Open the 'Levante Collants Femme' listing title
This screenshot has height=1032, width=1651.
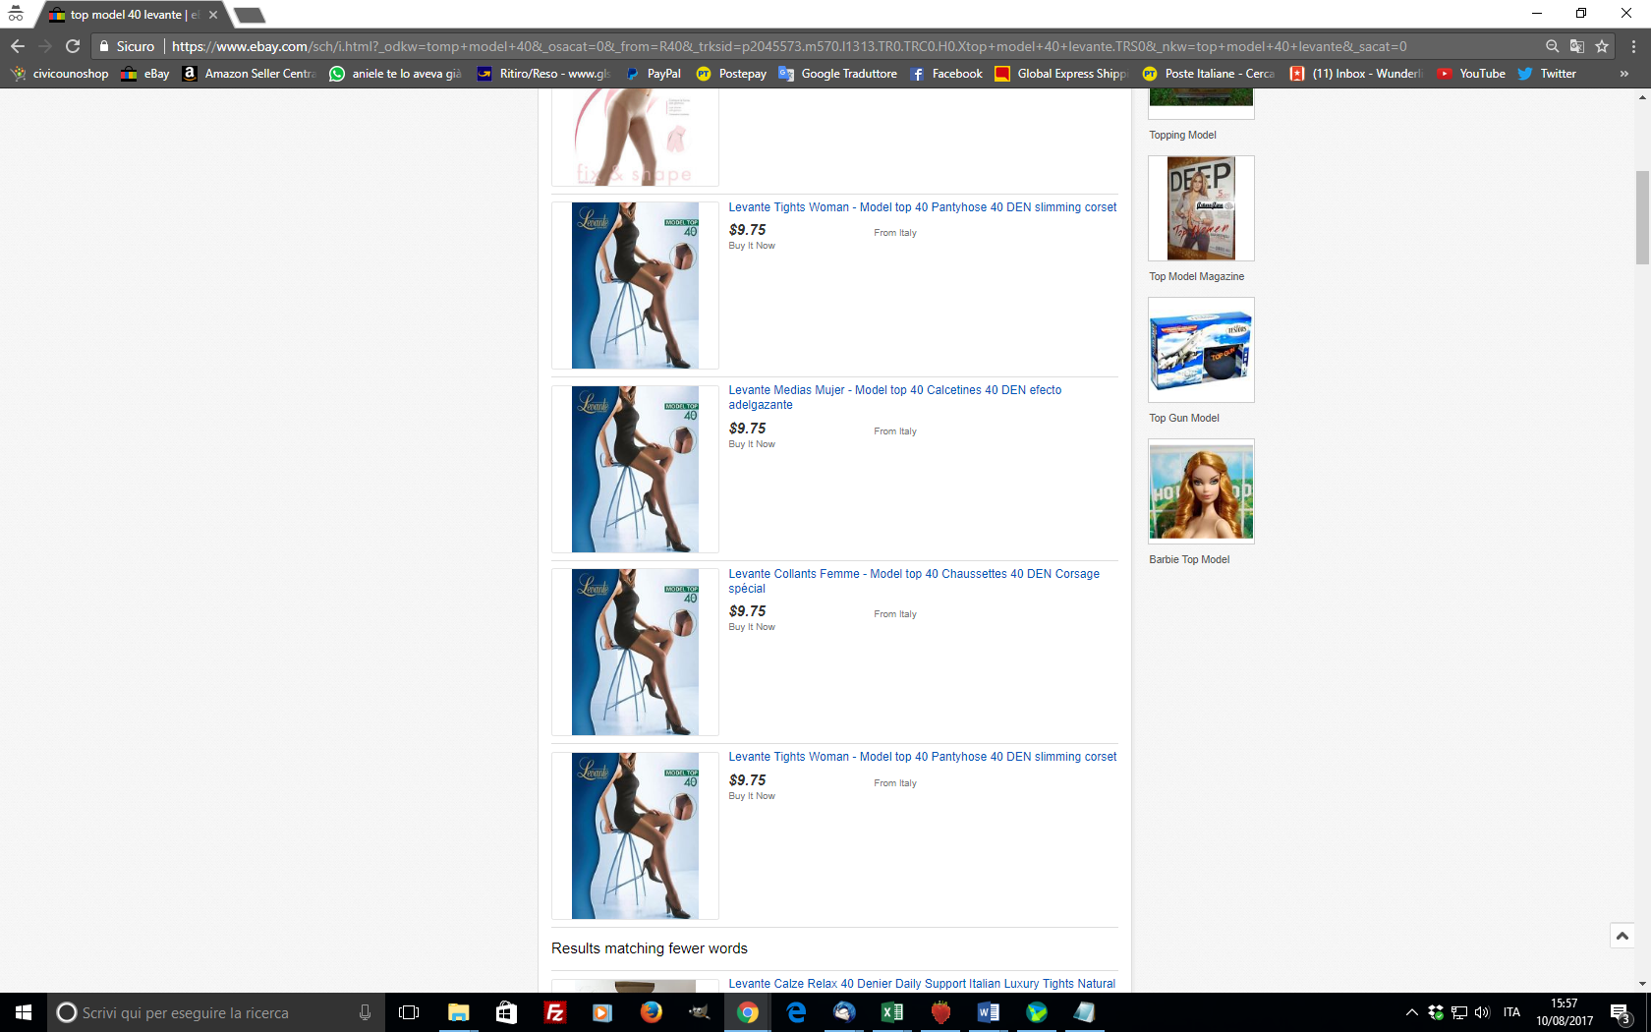[914, 581]
